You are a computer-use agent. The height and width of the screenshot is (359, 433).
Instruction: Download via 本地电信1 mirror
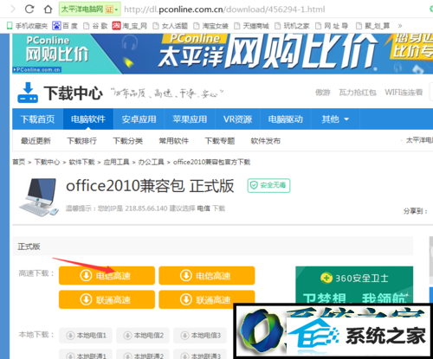(86, 336)
